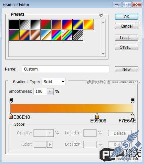144x164 pixels.
Task: Click the OK button
Action: [126, 17]
